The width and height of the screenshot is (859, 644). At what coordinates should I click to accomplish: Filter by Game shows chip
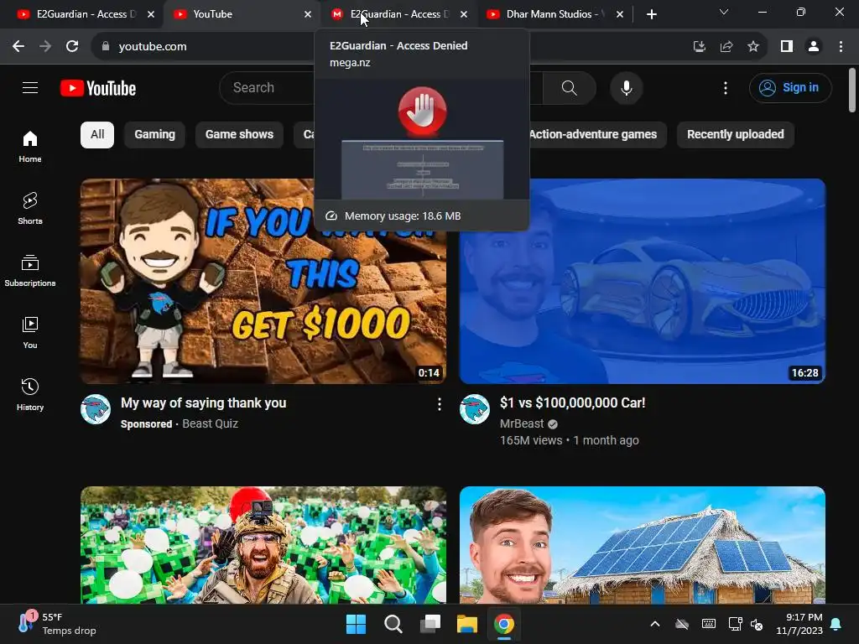click(x=239, y=135)
